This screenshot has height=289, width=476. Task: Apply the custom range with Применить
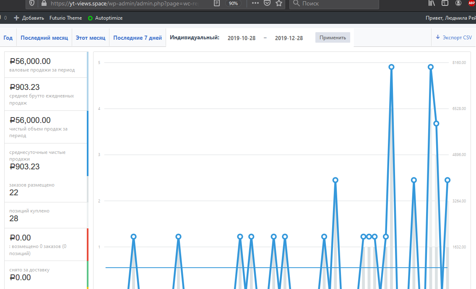coord(333,38)
